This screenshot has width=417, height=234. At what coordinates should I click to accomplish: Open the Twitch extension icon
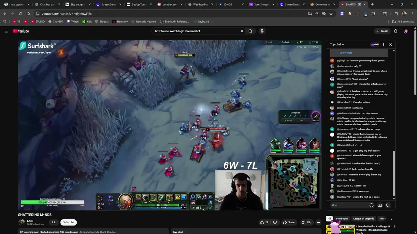coord(342,14)
